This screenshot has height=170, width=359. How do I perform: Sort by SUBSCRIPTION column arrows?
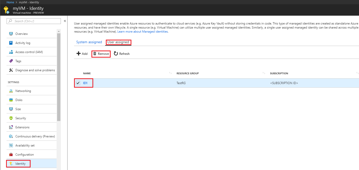click(x=357, y=73)
